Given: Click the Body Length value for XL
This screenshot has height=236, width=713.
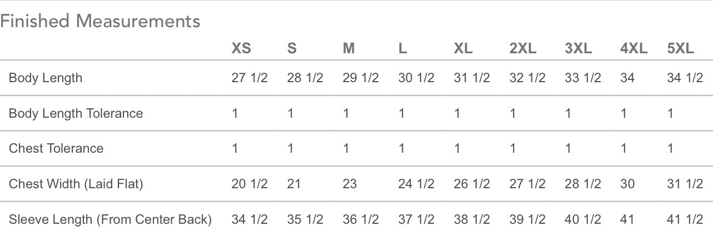Looking at the screenshot, I should tap(472, 78).
